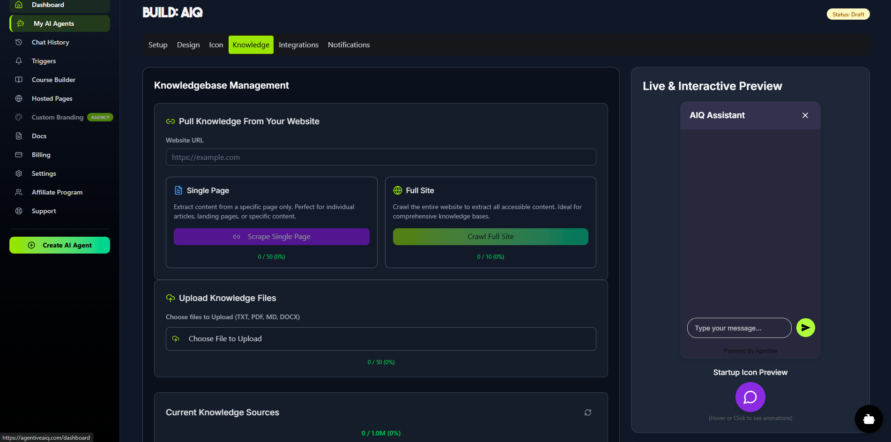Image resolution: width=891 pixels, height=442 pixels.
Task: Click the Scrape Single Page button
Action: click(x=271, y=237)
